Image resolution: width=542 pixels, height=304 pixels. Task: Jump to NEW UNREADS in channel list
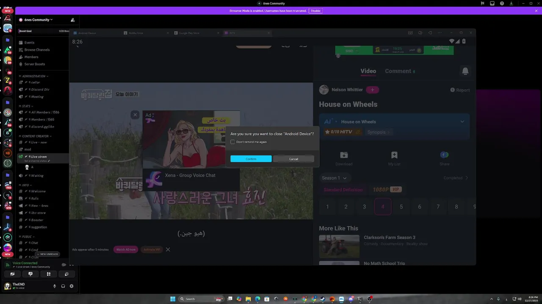click(x=47, y=254)
